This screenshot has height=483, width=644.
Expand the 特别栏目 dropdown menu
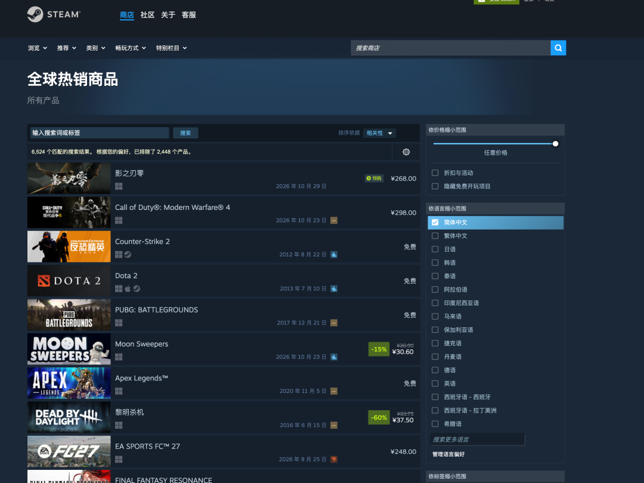click(171, 48)
